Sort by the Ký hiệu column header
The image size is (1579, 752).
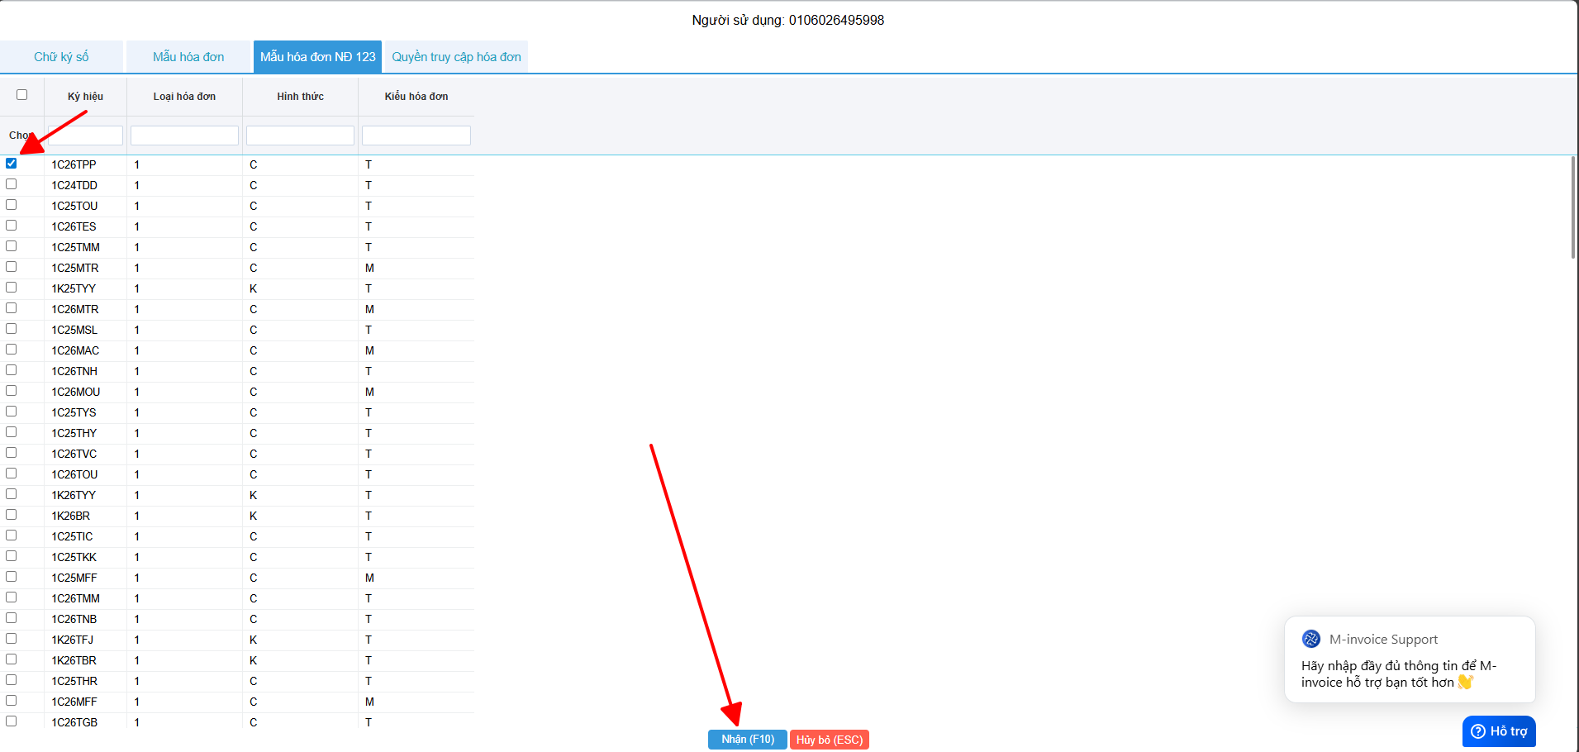click(x=85, y=97)
